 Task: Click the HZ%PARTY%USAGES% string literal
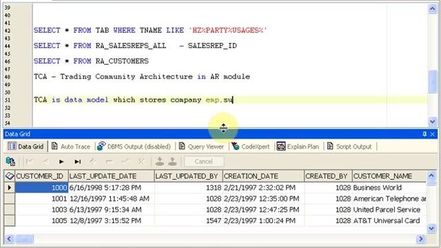pos(228,30)
